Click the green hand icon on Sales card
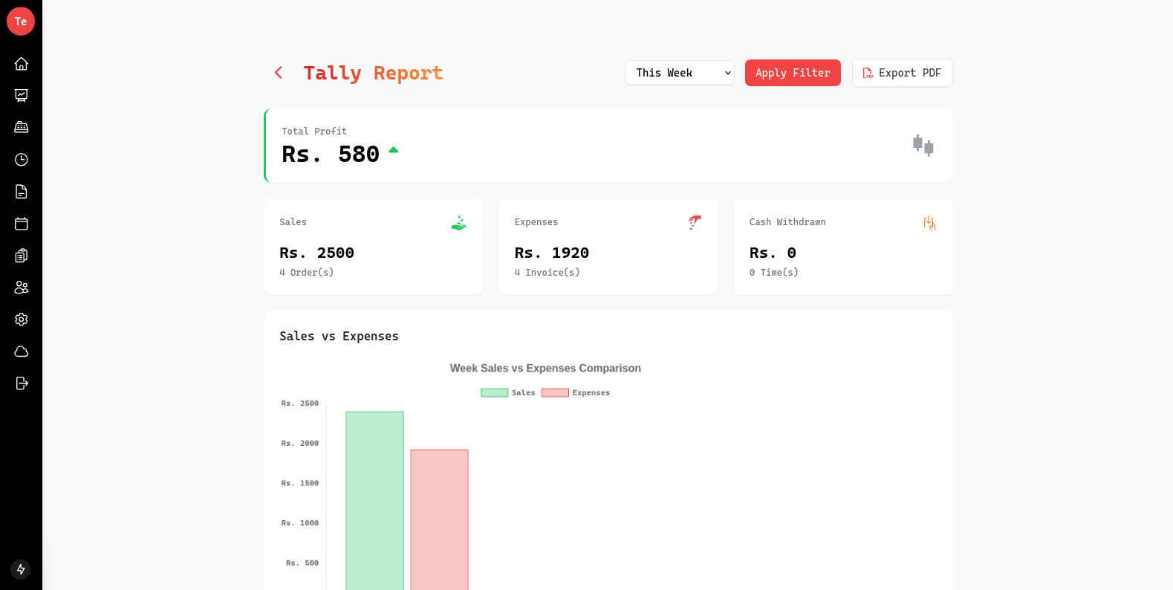 [458, 223]
